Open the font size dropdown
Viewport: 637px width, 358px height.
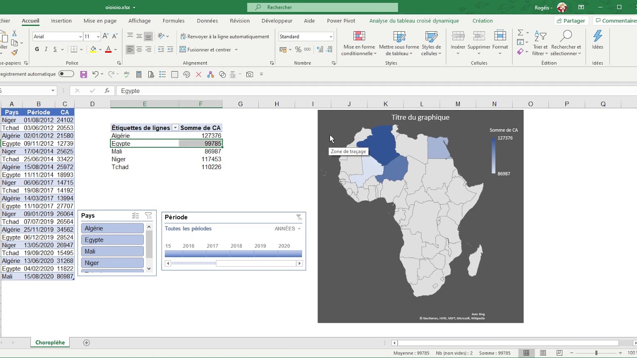98,36
